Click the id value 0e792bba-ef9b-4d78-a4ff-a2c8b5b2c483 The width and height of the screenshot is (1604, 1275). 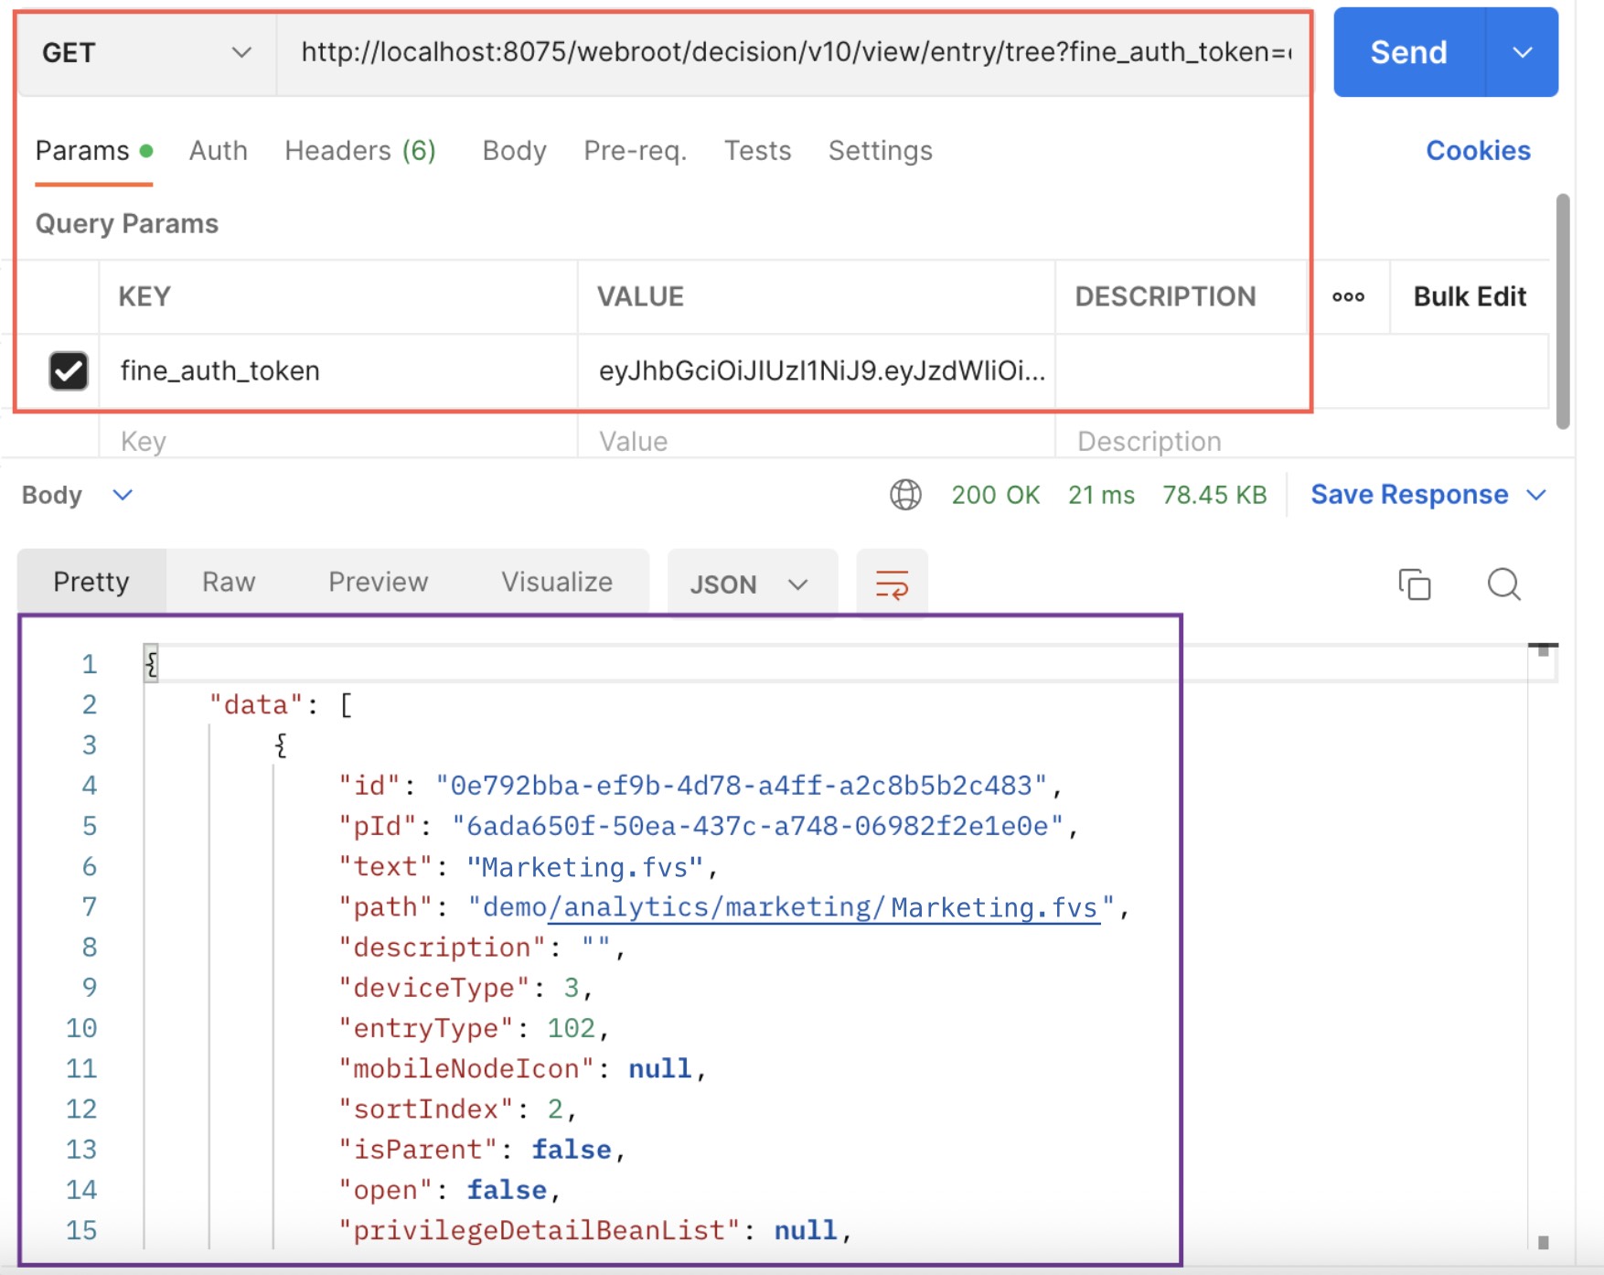(x=742, y=786)
